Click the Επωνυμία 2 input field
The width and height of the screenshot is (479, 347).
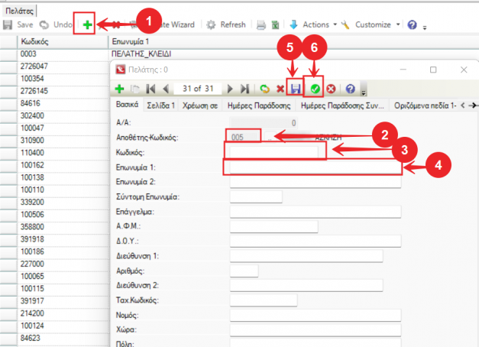coord(316,182)
